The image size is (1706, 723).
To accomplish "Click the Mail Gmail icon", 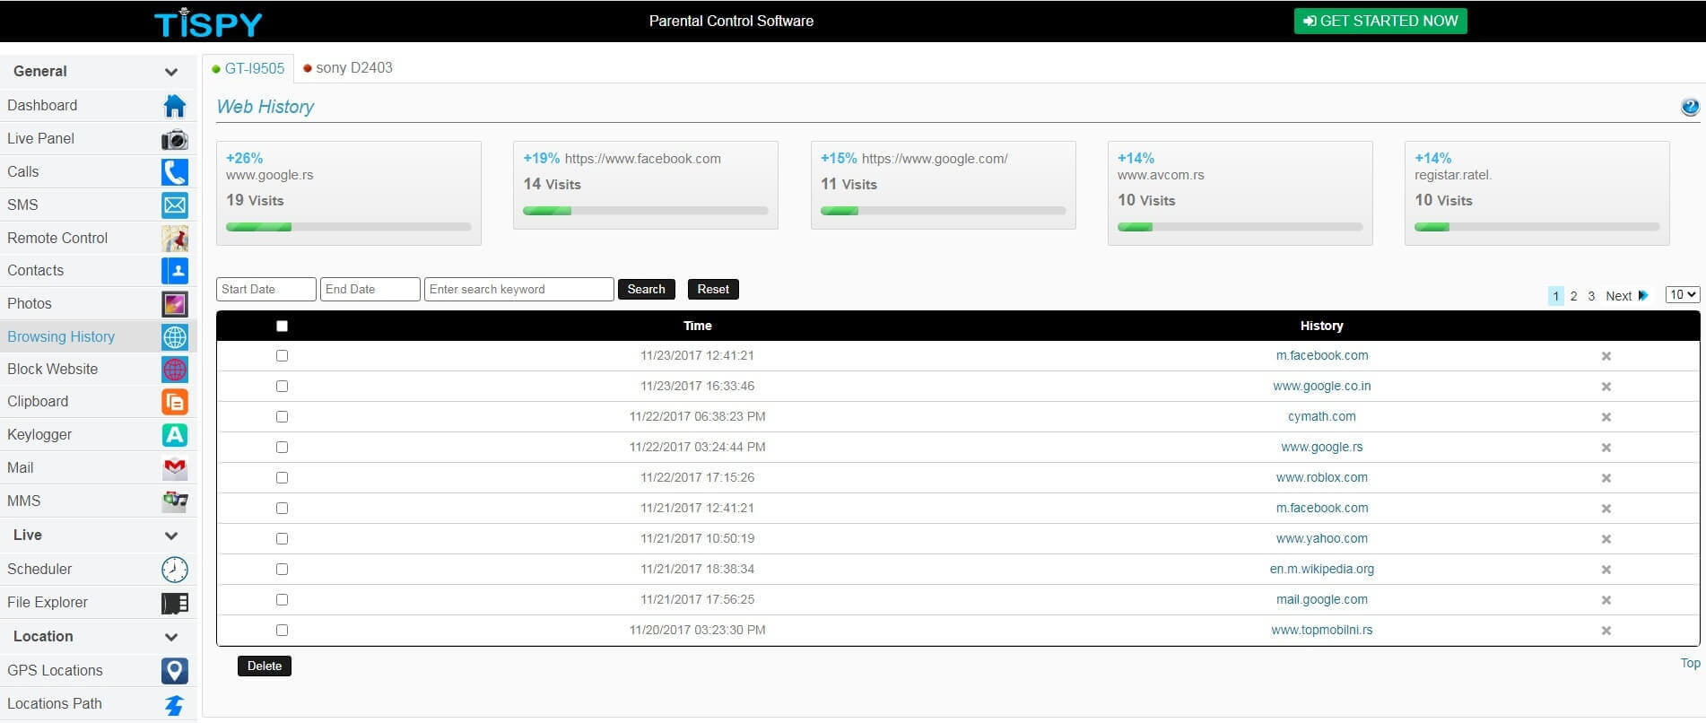I will [x=175, y=468].
